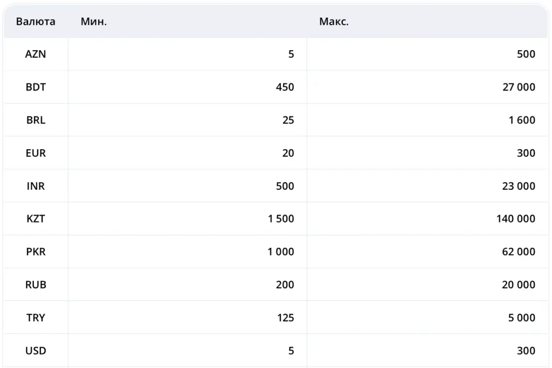Viewport: 552px width, 368px height.
Task: Click the Мин. column header
Action: tap(94, 22)
